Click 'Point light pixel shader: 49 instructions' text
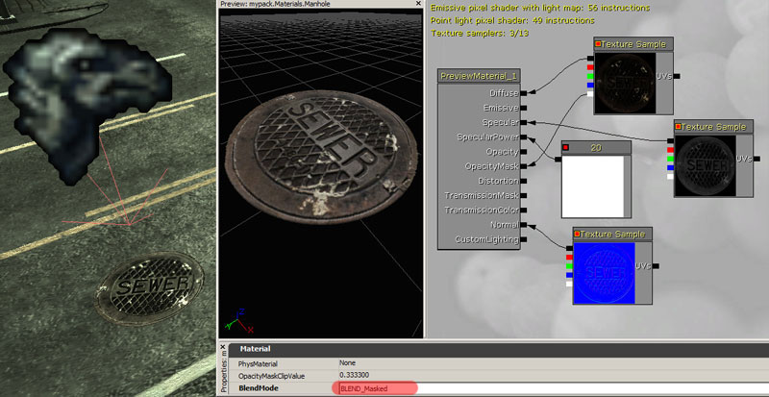 (x=512, y=20)
